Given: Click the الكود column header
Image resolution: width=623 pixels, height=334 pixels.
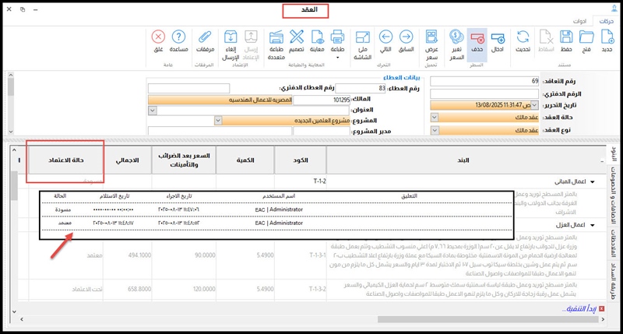Looking at the screenshot, I should [x=301, y=160].
